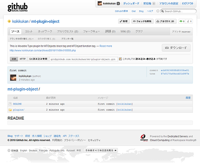Click the round icon left of search box
This screenshot has height=163, width=200.
tap(158, 11)
